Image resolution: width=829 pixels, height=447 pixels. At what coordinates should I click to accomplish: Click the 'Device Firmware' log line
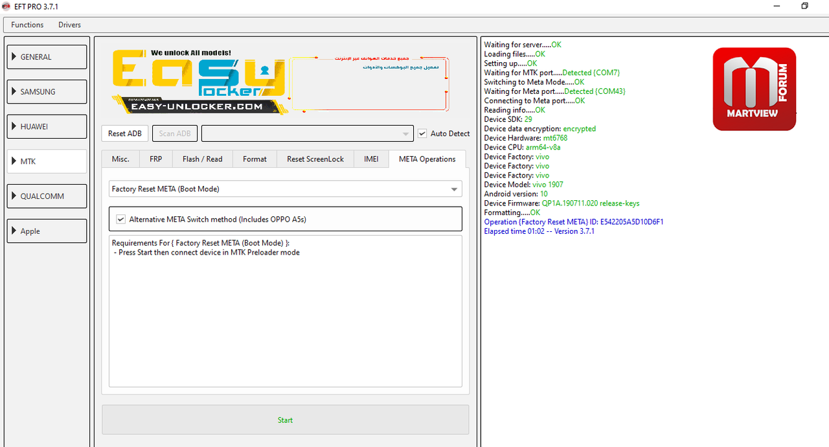tap(562, 203)
